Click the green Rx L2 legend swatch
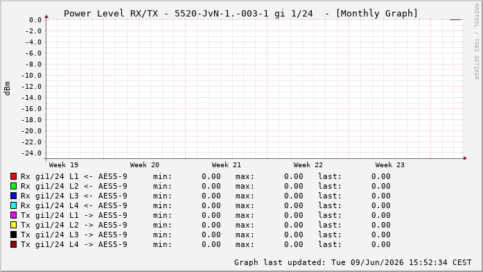This screenshot has height=272, width=483. 13,186
